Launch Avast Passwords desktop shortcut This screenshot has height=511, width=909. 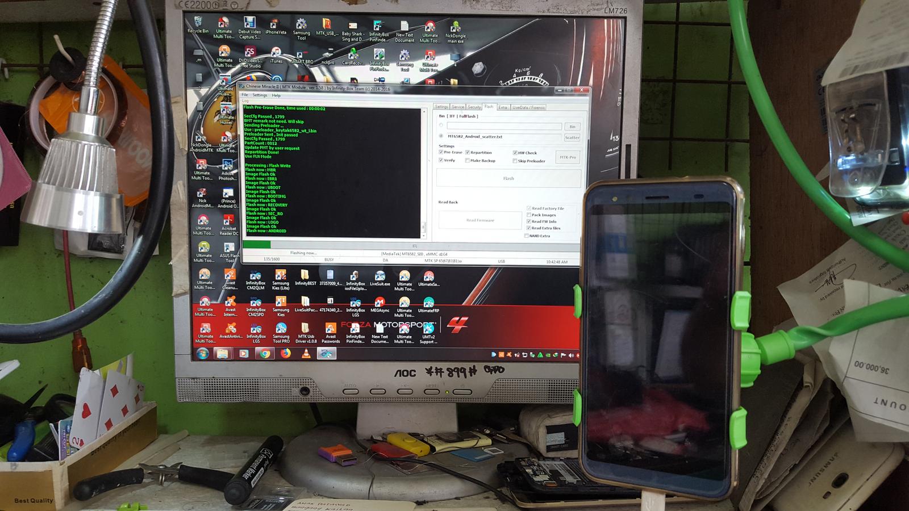331,334
